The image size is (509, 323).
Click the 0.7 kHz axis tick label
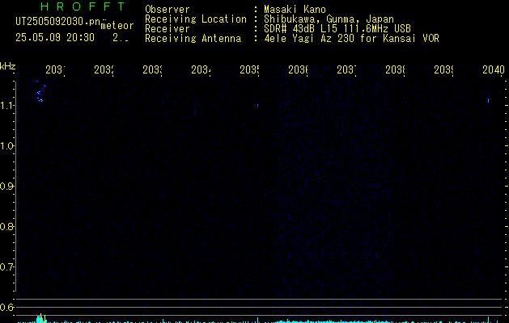pos(6,267)
